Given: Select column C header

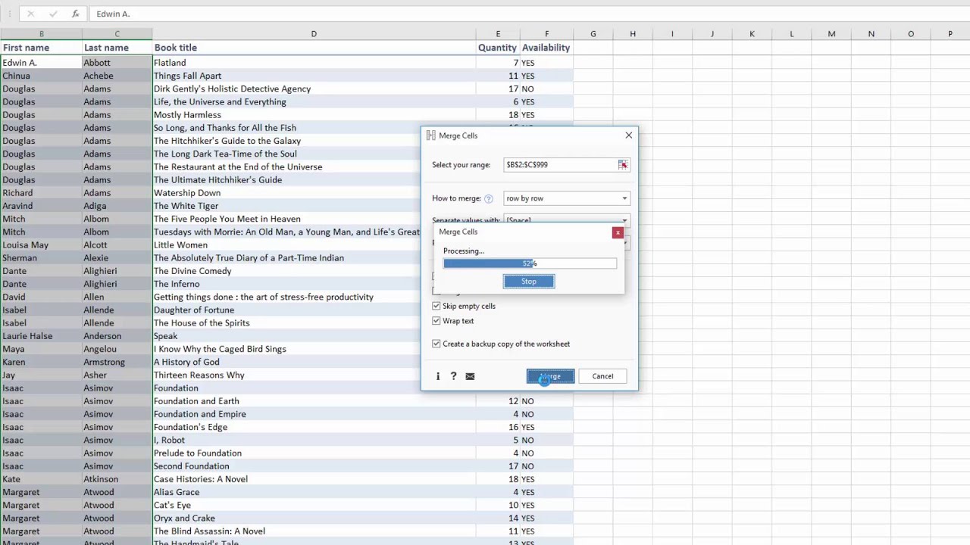Looking at the screenshot, I should coord(117,33).
